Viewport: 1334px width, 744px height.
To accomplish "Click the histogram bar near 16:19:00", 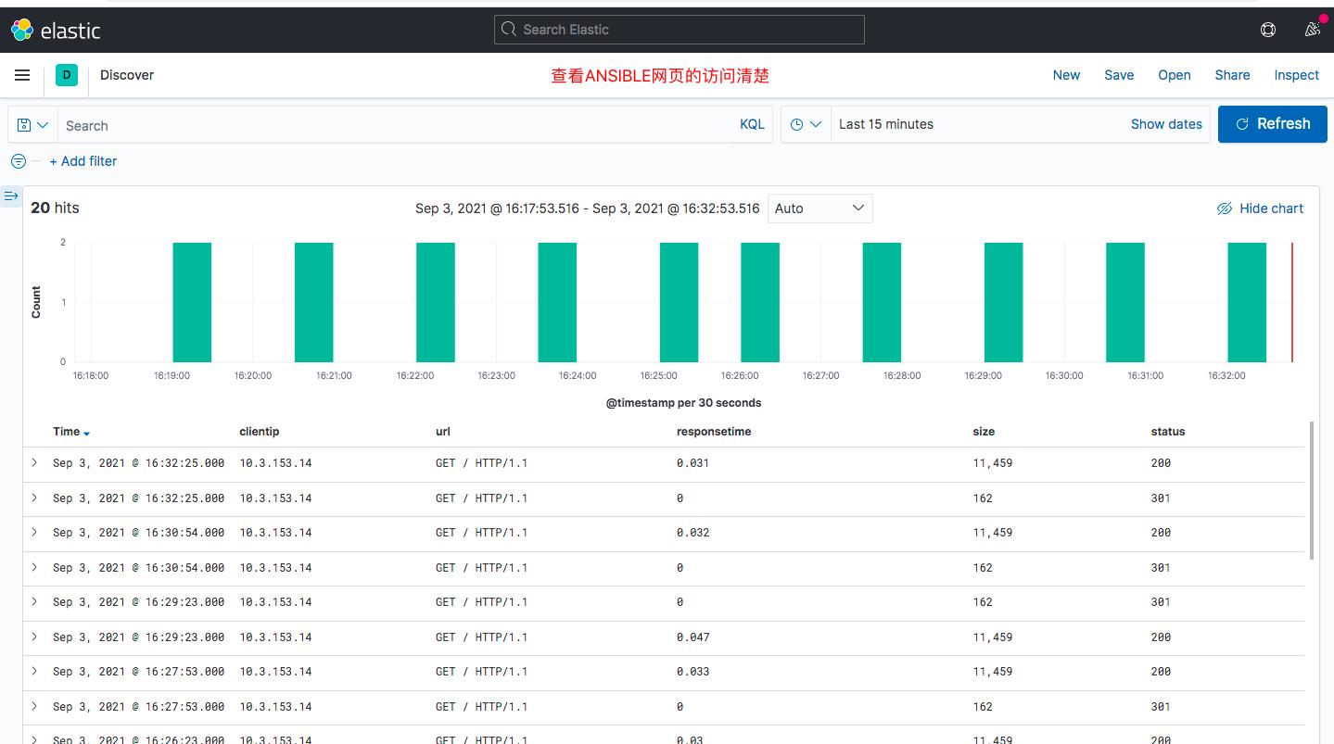I will tap(192, 302).
